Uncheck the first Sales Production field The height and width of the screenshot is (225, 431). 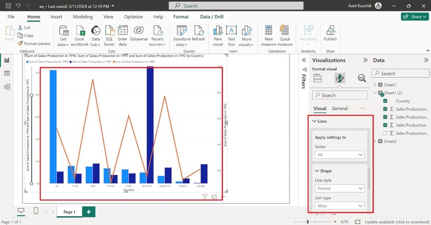(x=385, y=109)
